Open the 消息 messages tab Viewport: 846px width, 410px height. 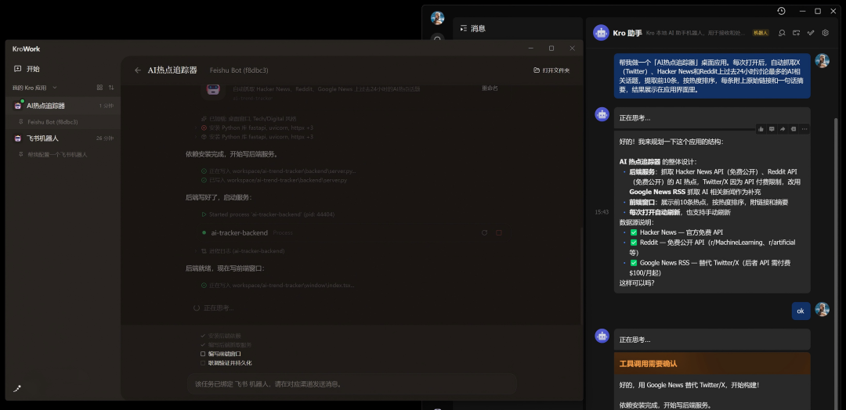click(x=478, y=28)
